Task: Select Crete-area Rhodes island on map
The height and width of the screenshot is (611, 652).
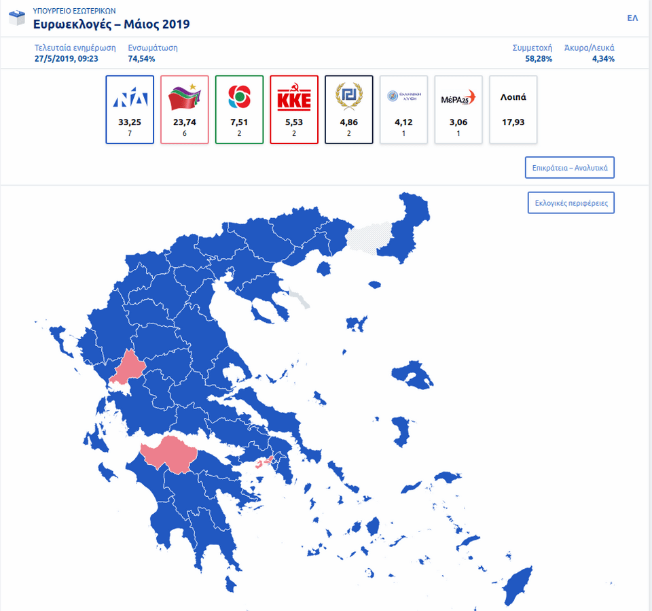Action: (518, 584)
